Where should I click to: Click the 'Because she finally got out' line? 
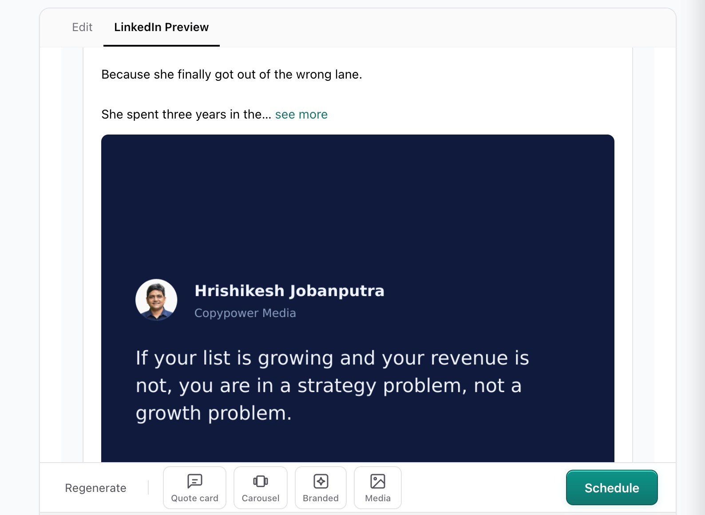click(231, 75)
